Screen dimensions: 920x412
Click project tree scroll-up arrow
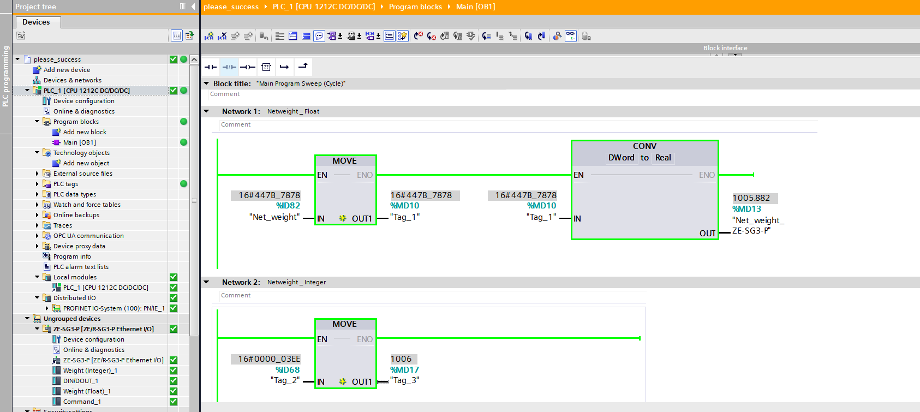(x=194, y=59)
